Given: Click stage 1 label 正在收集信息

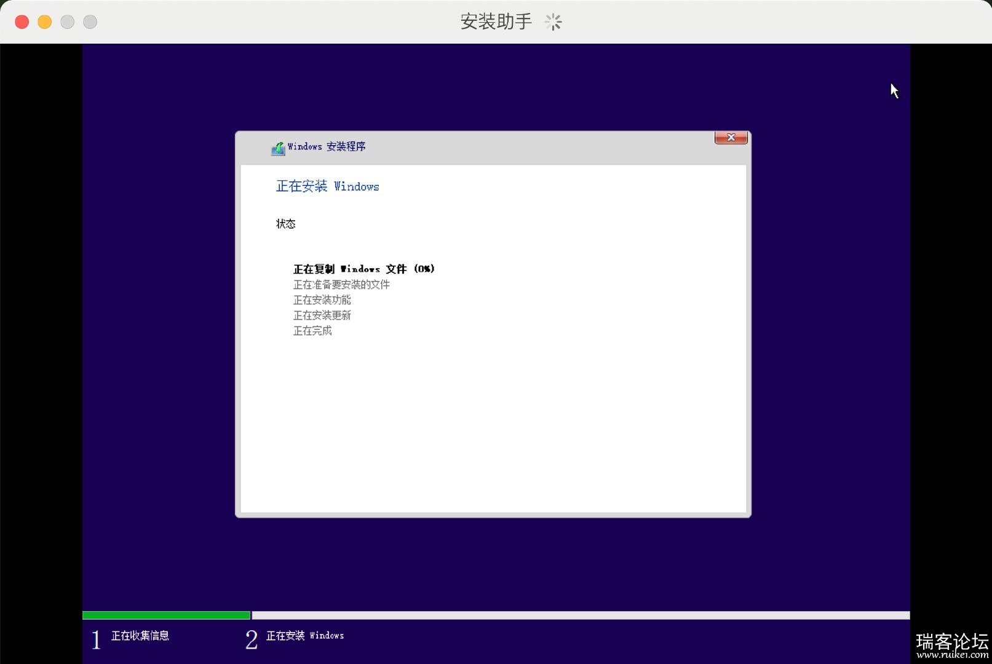Looking at the screenshot, I should point(140,636).
